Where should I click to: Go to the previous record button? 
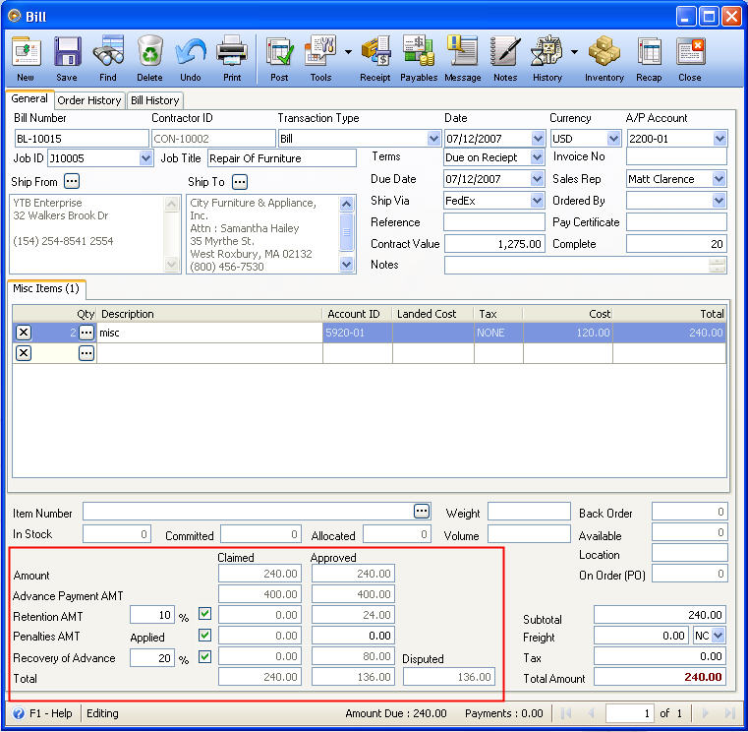tap(592, 713)
